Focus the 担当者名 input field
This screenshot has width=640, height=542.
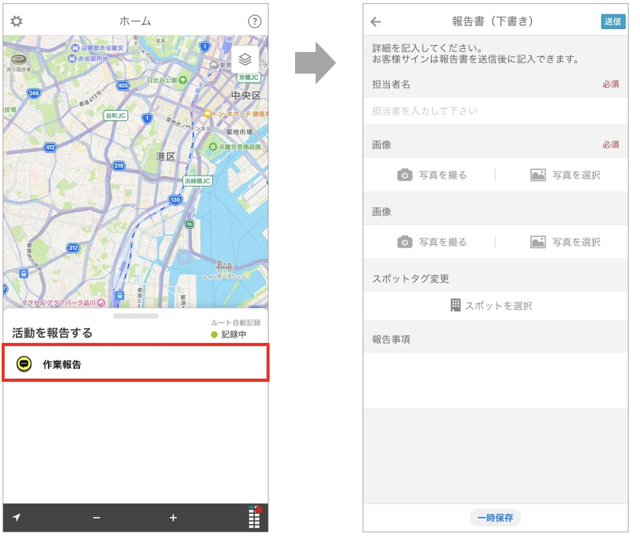click(x=495, y=110)
